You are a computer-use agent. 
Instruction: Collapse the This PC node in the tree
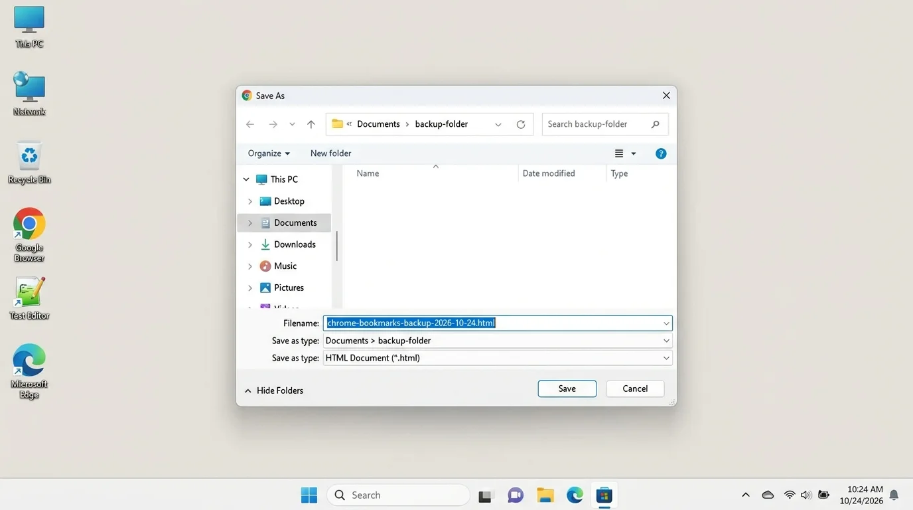[x=246, y=179]
